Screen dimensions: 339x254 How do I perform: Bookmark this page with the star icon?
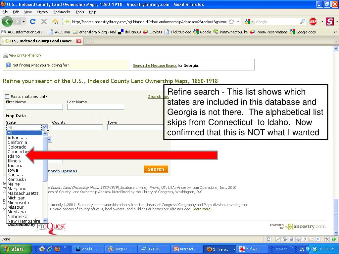[x=231, y=21]
